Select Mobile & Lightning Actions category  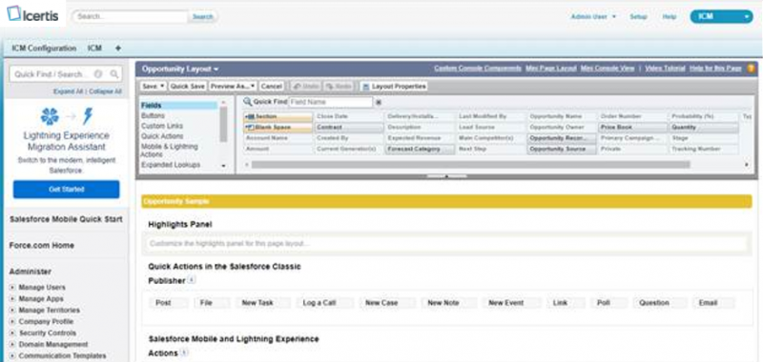tap(170, 151)
